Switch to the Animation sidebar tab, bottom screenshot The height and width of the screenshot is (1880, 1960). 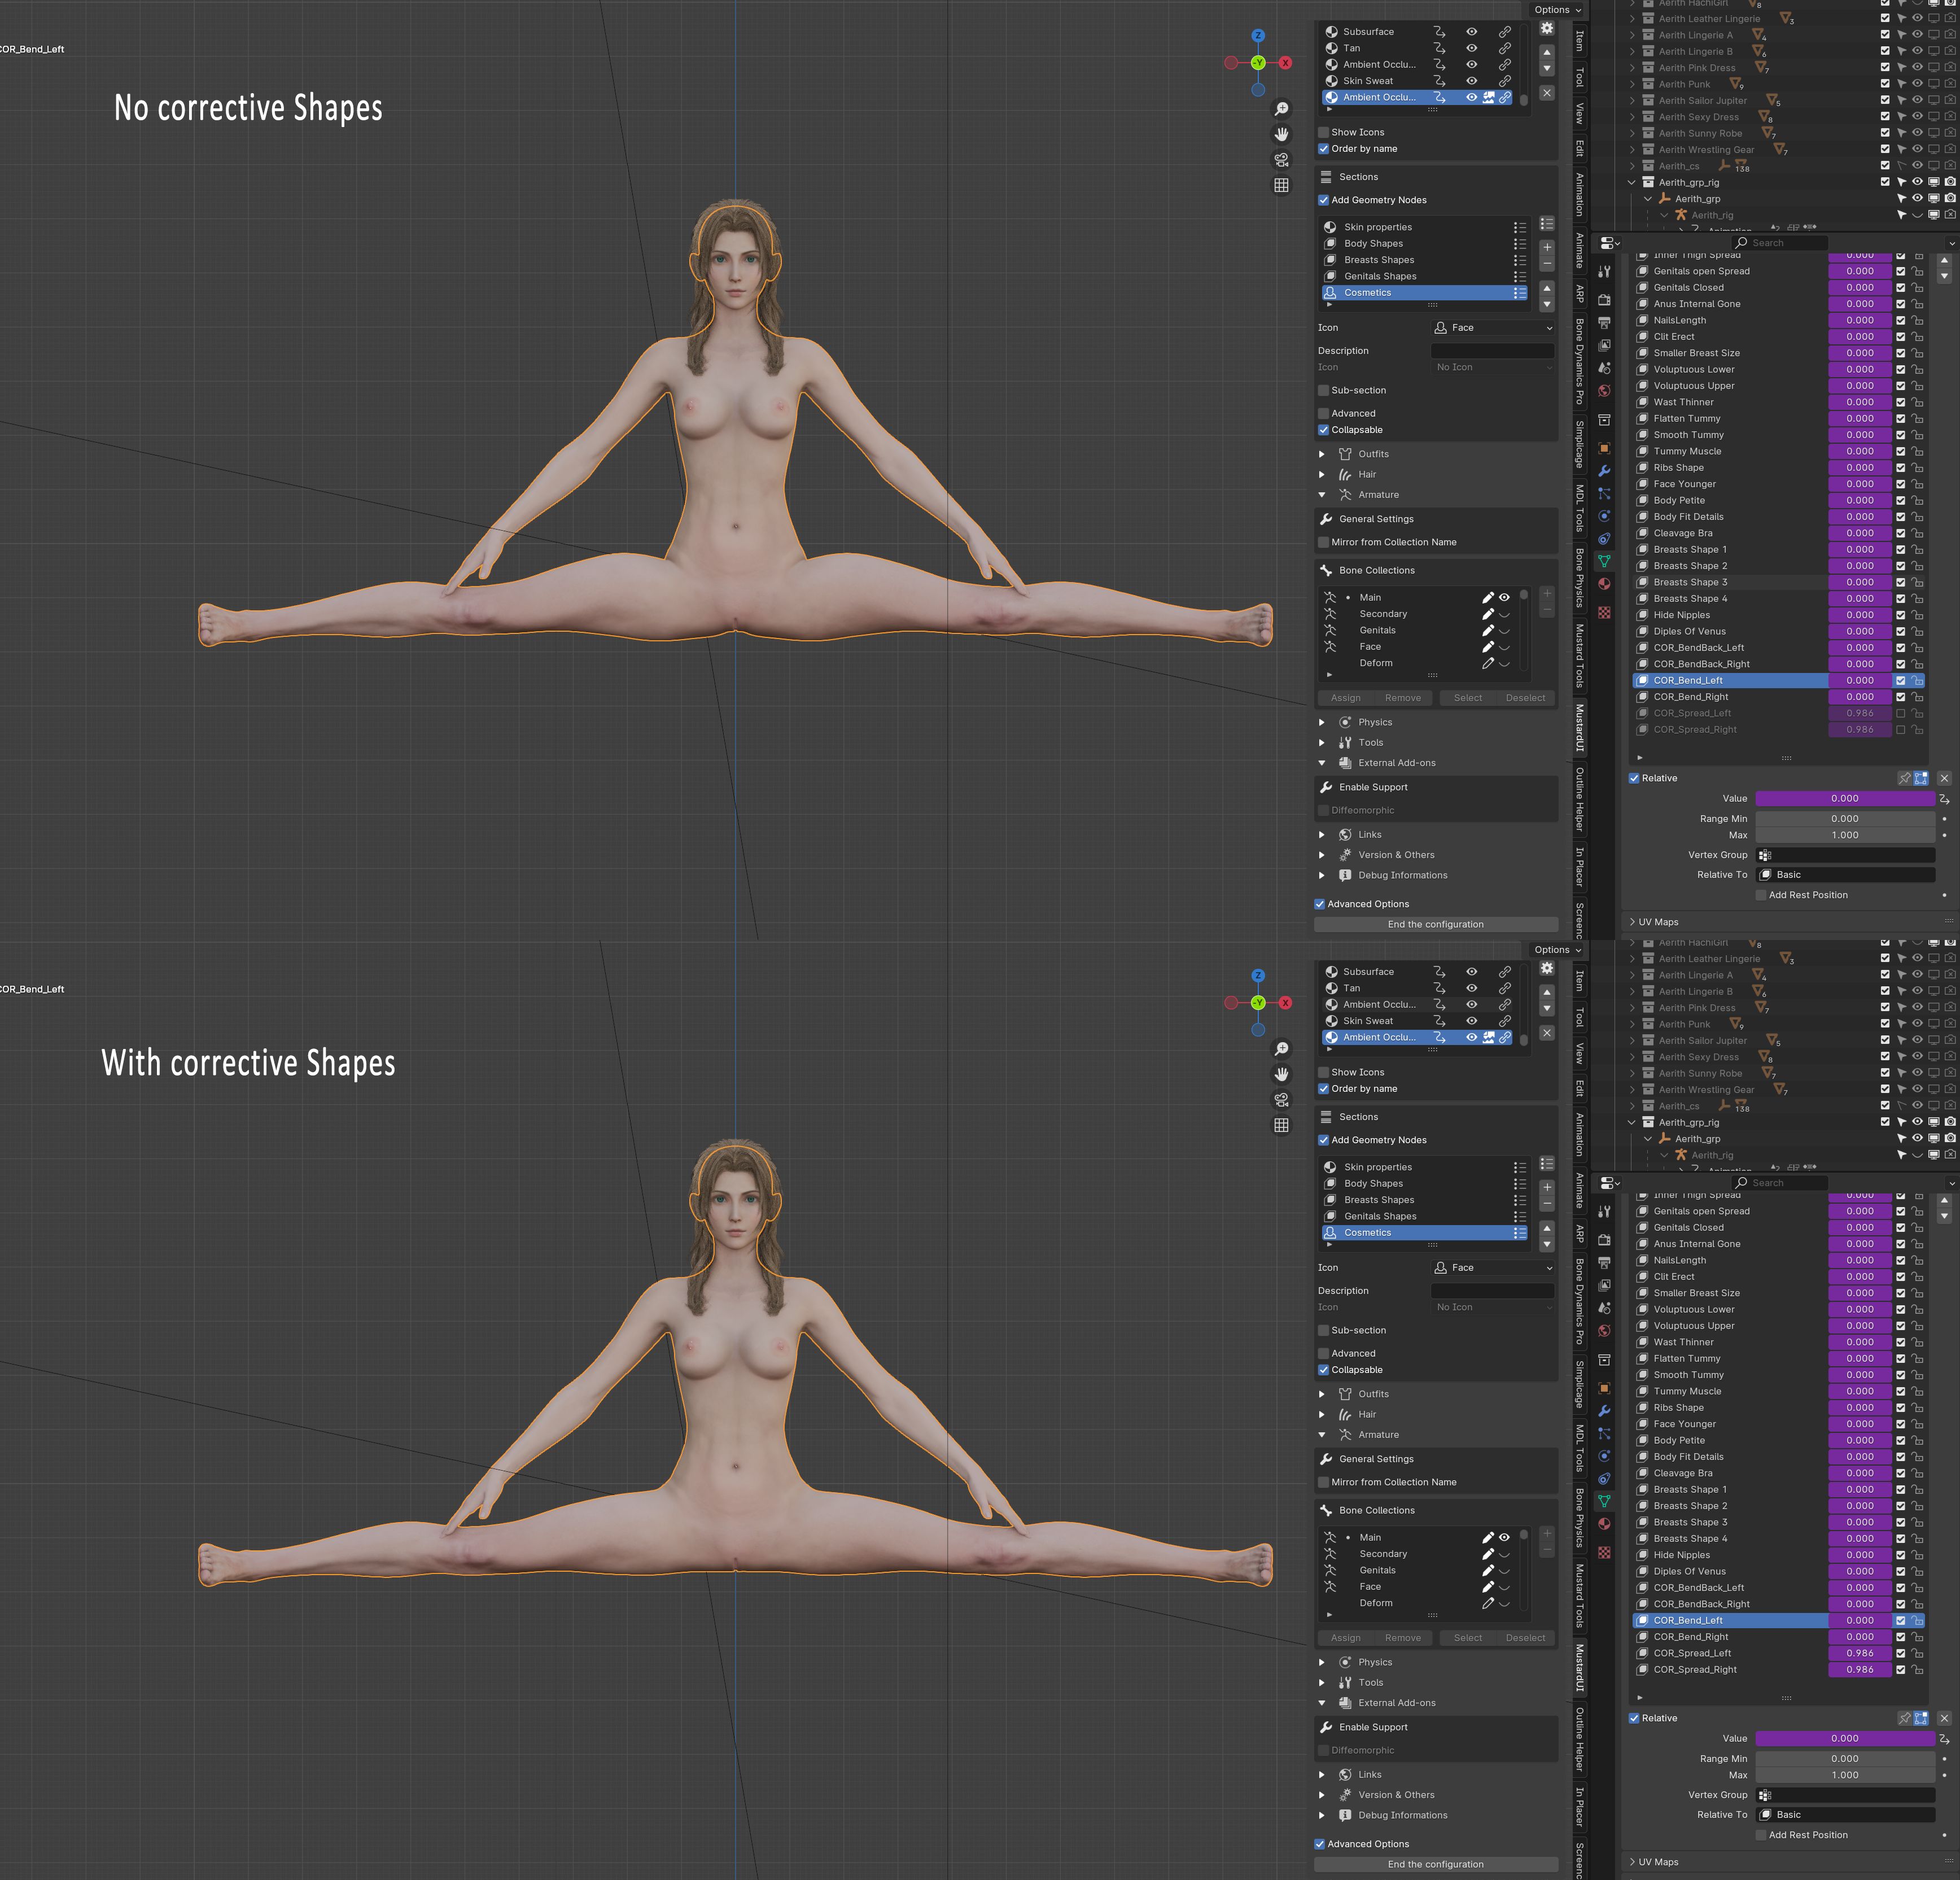pyautogui.click(x=1580, y=1134)
